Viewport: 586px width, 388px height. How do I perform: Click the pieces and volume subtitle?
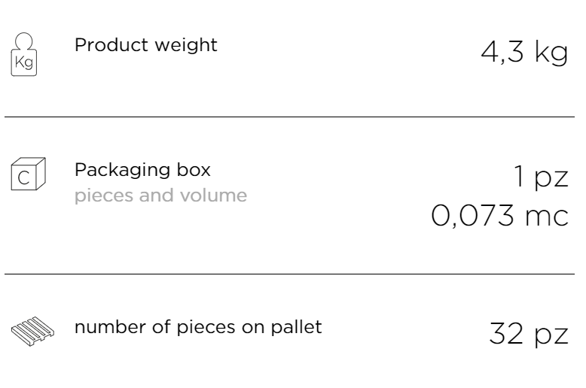coord(160,196)
